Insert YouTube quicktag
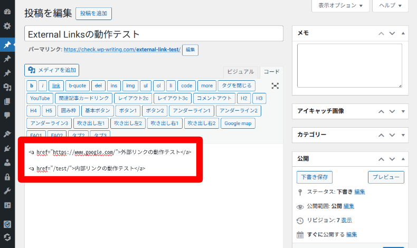The height and width of the screenshot is (248, 417). [40, 98]
